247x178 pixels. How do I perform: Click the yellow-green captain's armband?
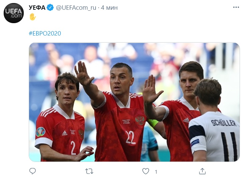(x=153, y=123)
